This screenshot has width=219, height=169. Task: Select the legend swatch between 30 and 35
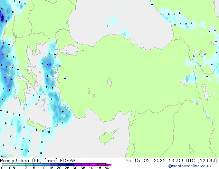pyautogui.click(x=79, y=165)
